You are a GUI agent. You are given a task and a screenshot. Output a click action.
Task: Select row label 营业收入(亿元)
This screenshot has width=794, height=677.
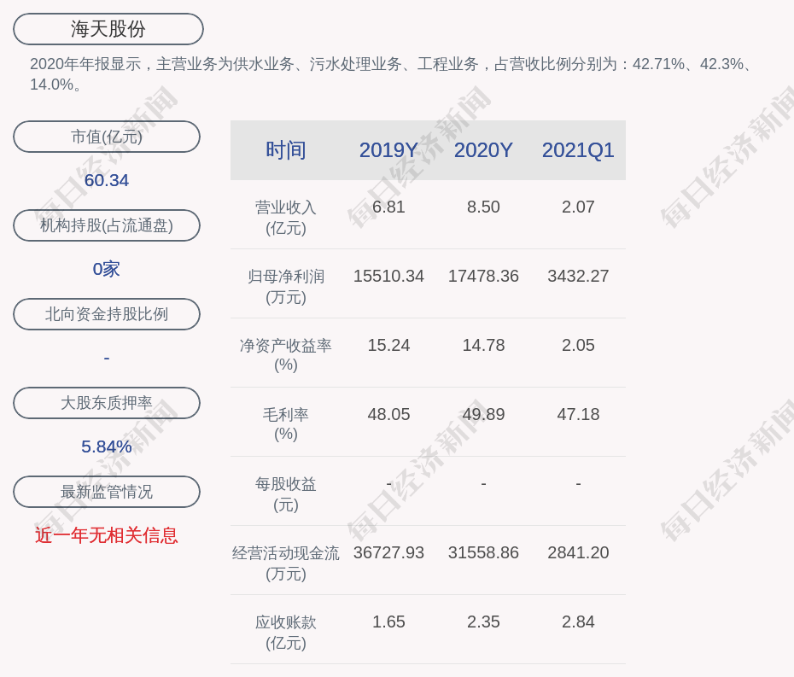point(286,218)
